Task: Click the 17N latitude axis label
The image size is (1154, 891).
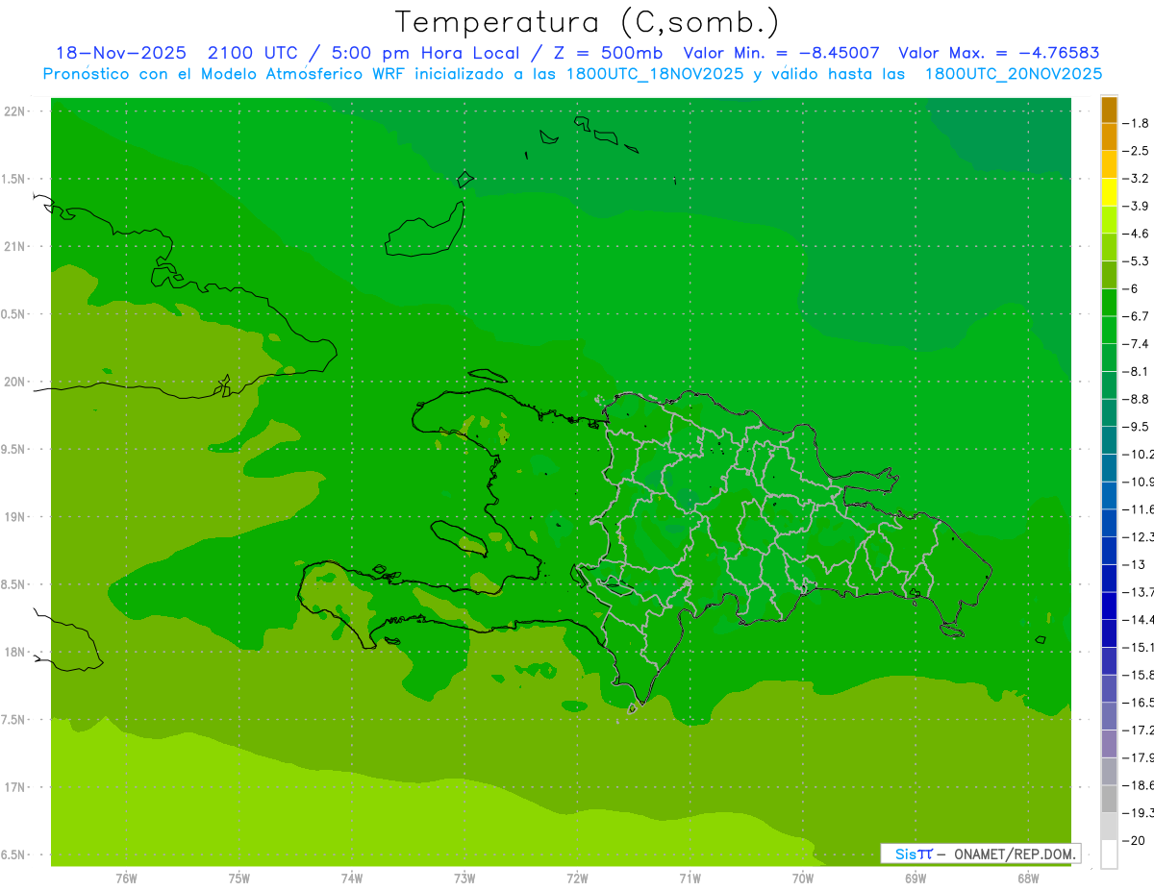Action: [x=14, y=787]
